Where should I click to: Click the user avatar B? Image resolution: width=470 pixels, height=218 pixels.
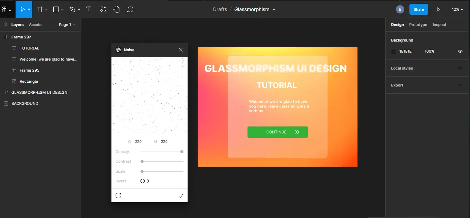400,9
